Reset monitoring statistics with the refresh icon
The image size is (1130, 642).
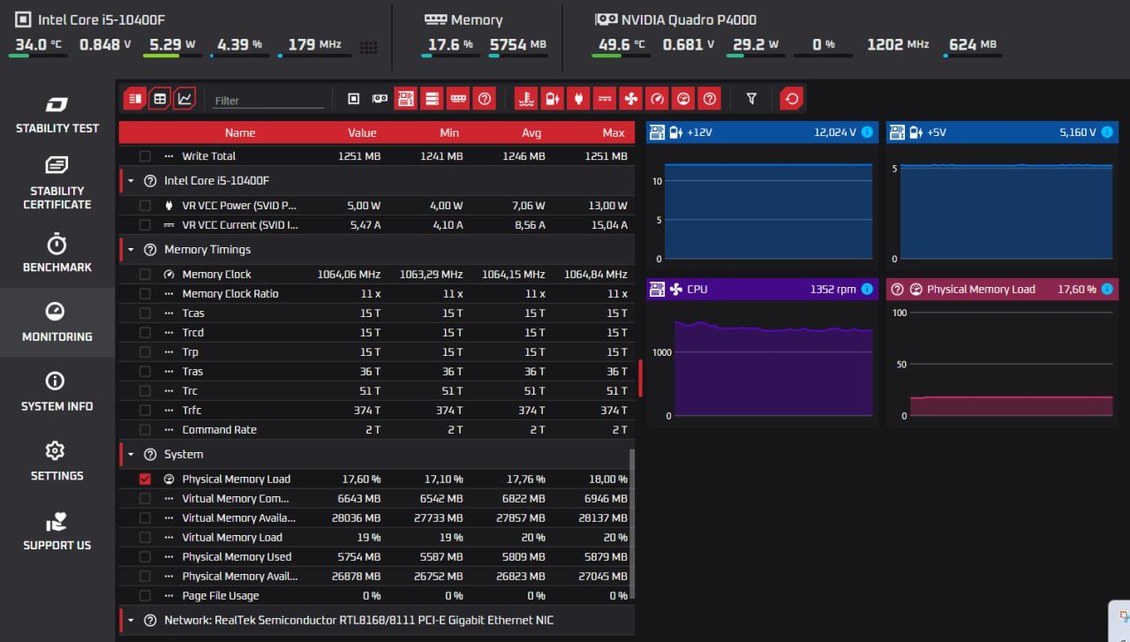pyautogui.click(x=792, y=99)
